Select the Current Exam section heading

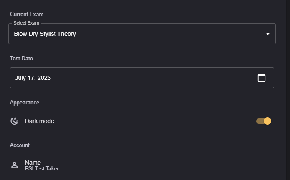27,14
